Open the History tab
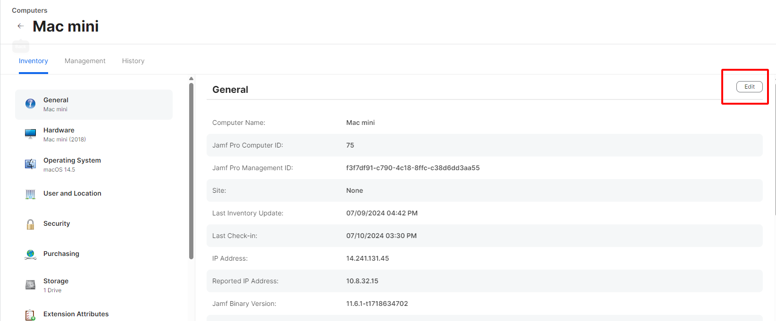 [x=133, y=61]
